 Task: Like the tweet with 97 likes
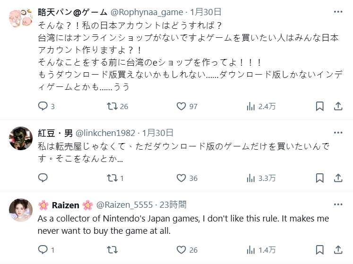pyautogui.click(x=181, y=106)
